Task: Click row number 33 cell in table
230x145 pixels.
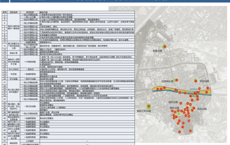Action: [x=4, y=99]
